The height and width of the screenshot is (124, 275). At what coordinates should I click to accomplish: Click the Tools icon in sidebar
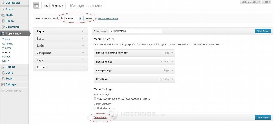click(3, 79)
